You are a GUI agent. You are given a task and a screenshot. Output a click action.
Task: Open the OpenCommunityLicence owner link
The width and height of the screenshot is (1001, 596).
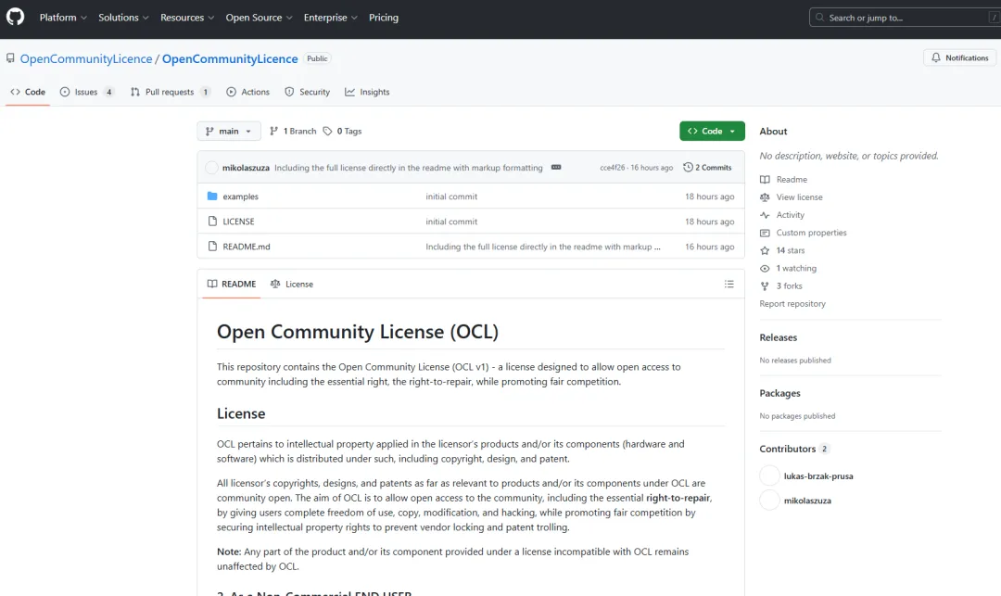coord(86,58)
